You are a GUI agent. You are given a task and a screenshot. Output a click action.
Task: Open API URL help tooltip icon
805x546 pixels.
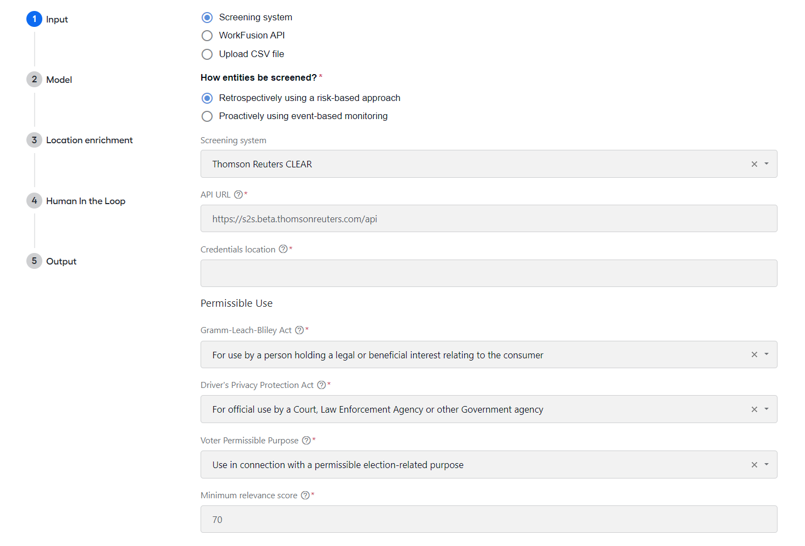click(238, 194)
